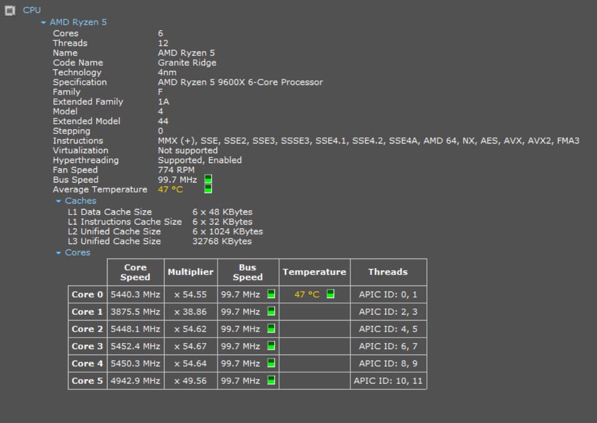Click the Average Temperature green indicator icon

tap(208, 189)
